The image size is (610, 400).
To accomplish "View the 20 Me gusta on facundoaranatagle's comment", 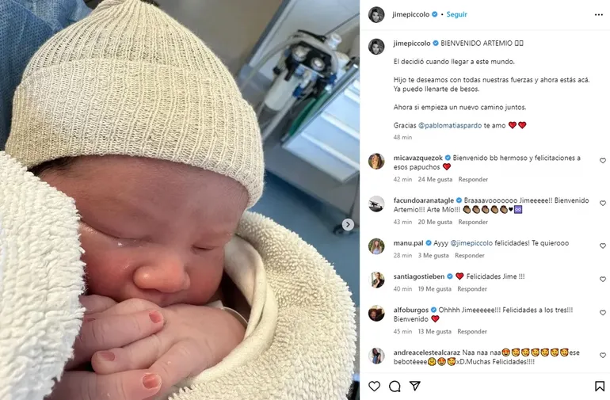I will pos(435,222).
